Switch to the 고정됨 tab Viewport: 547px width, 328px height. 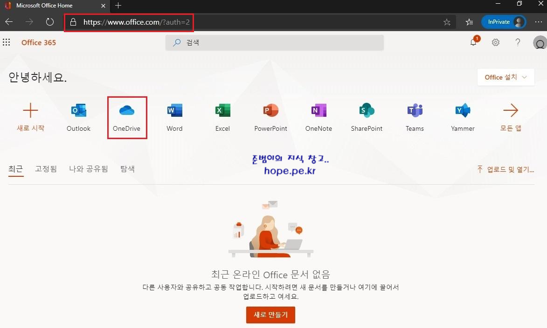pyautogui.click(x=46, y=169)
